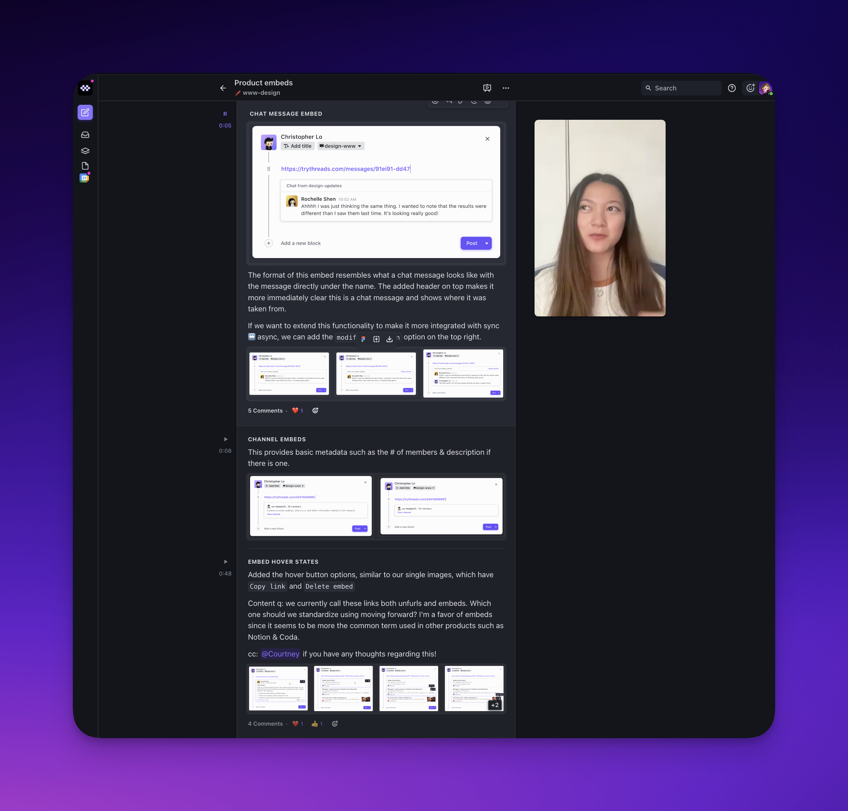
Task: Open the second hover states thumbnail
Action: tap(343, 688)
